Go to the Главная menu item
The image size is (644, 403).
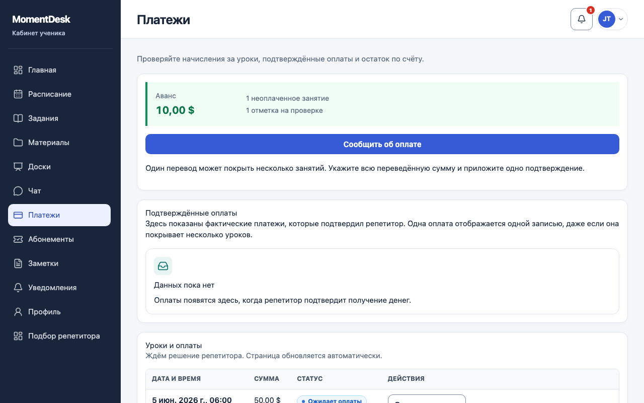coord(59,70)
